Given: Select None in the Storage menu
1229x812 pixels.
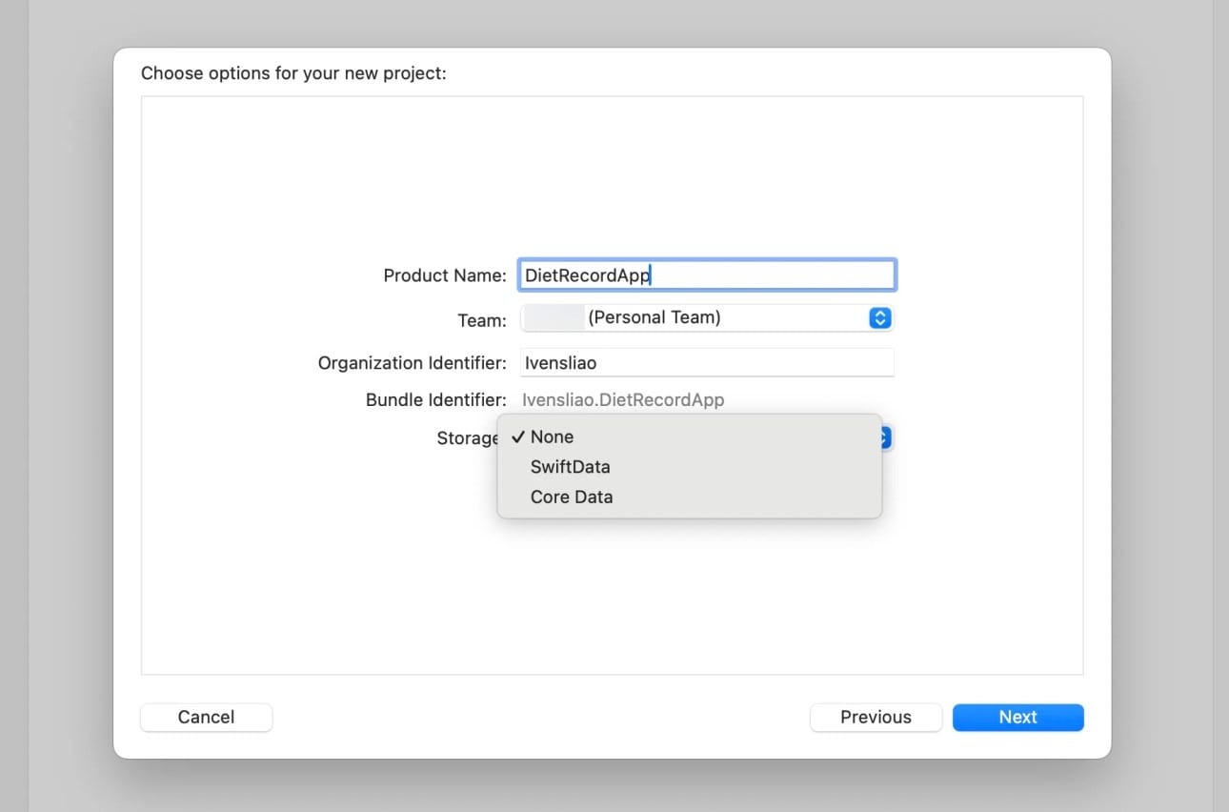Looking at the screenshot, I should coord(552,436).
